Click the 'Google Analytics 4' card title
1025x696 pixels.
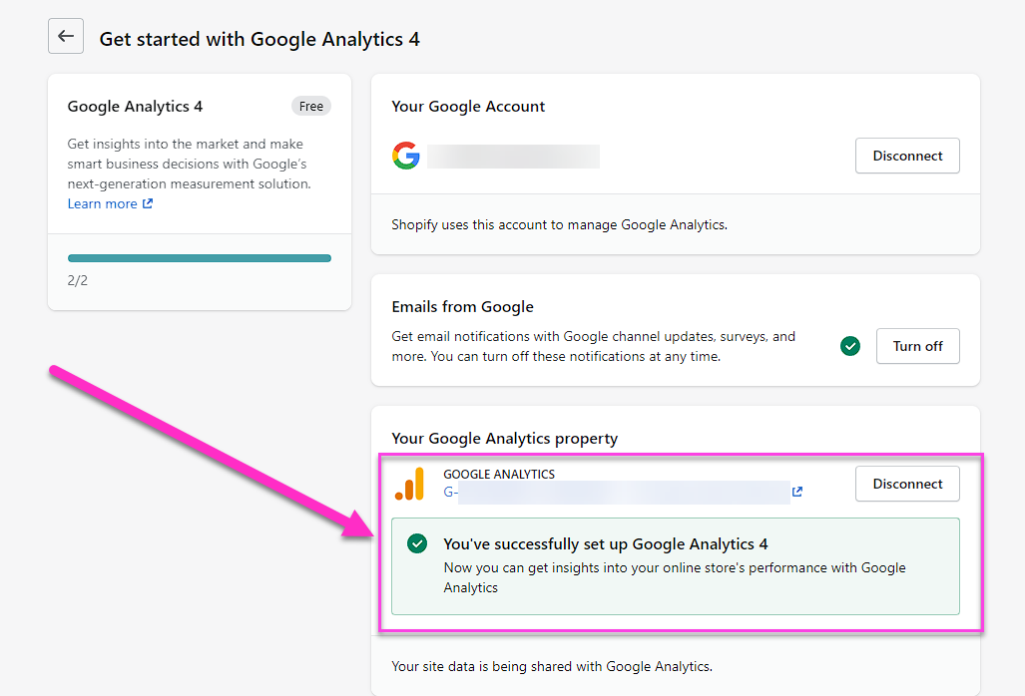136,107
